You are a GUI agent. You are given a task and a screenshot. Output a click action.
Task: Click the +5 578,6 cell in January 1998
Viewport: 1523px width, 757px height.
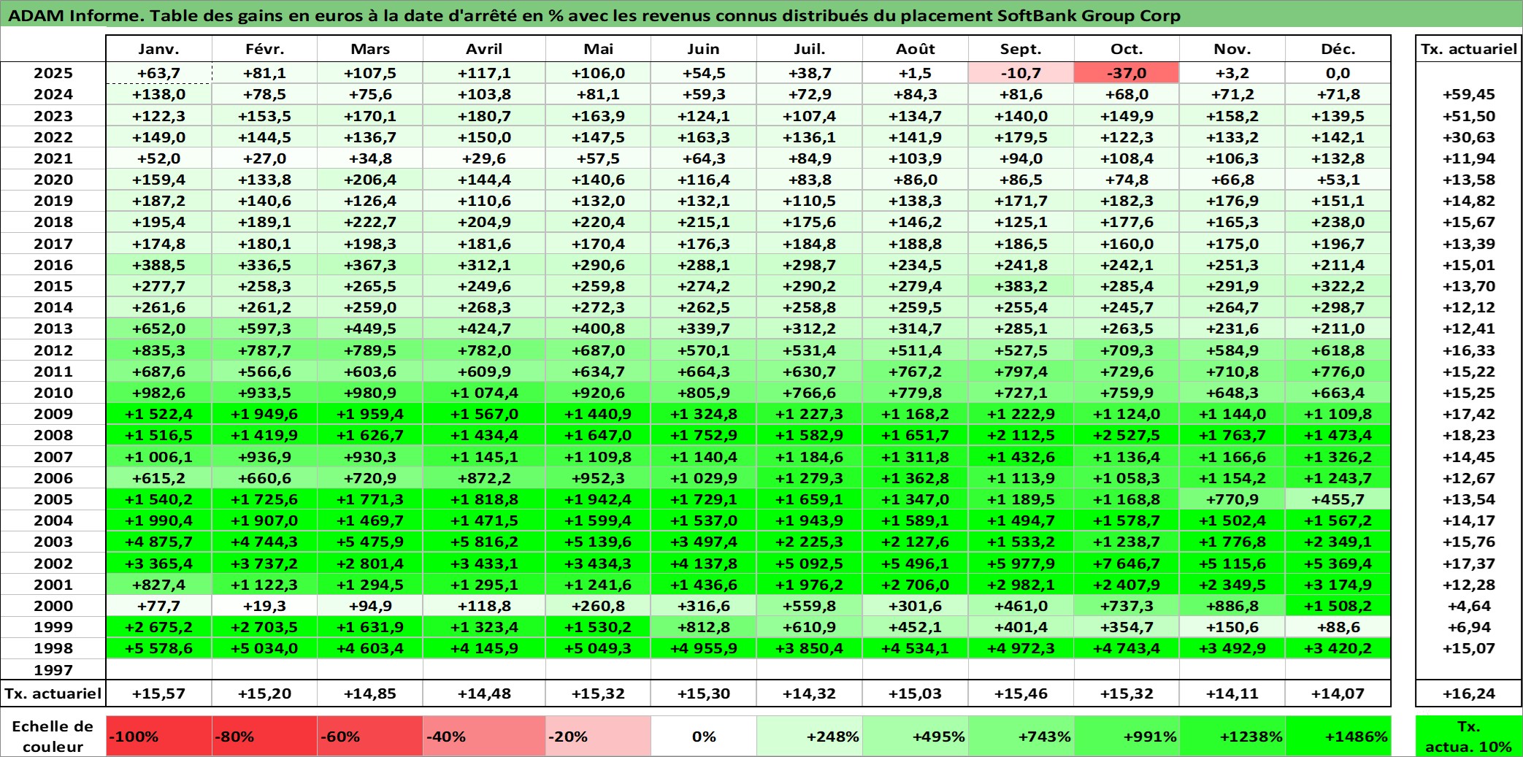point(159,648)
